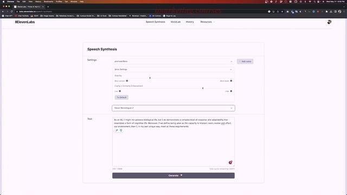
Task: Open the AI Tools bookmark folder
Action: pos(102,16)
